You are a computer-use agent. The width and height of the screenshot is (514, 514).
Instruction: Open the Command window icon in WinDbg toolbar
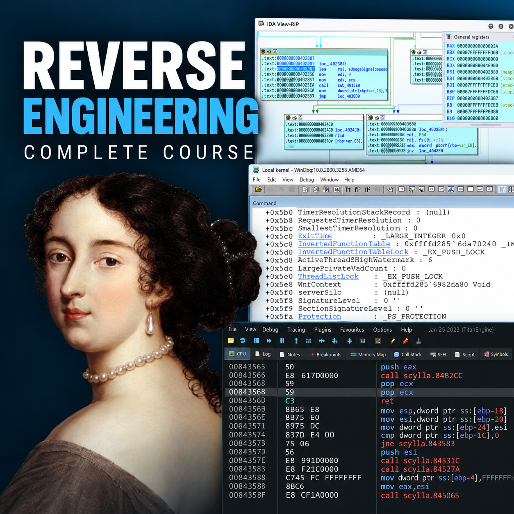tap(401, 189)
